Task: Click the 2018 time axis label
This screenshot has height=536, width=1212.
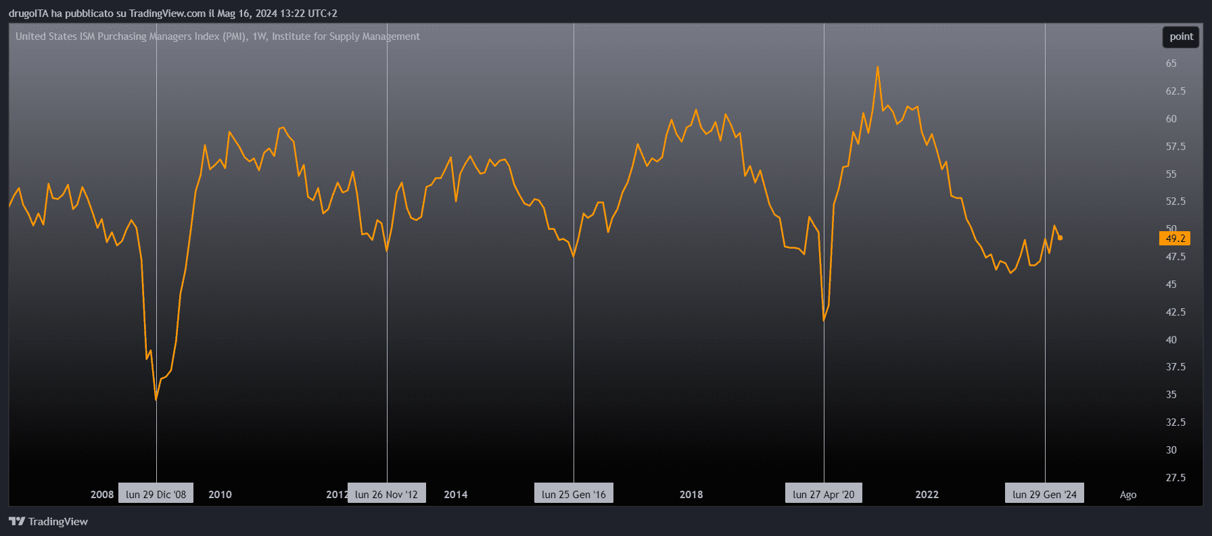Action: pos(691,495)
